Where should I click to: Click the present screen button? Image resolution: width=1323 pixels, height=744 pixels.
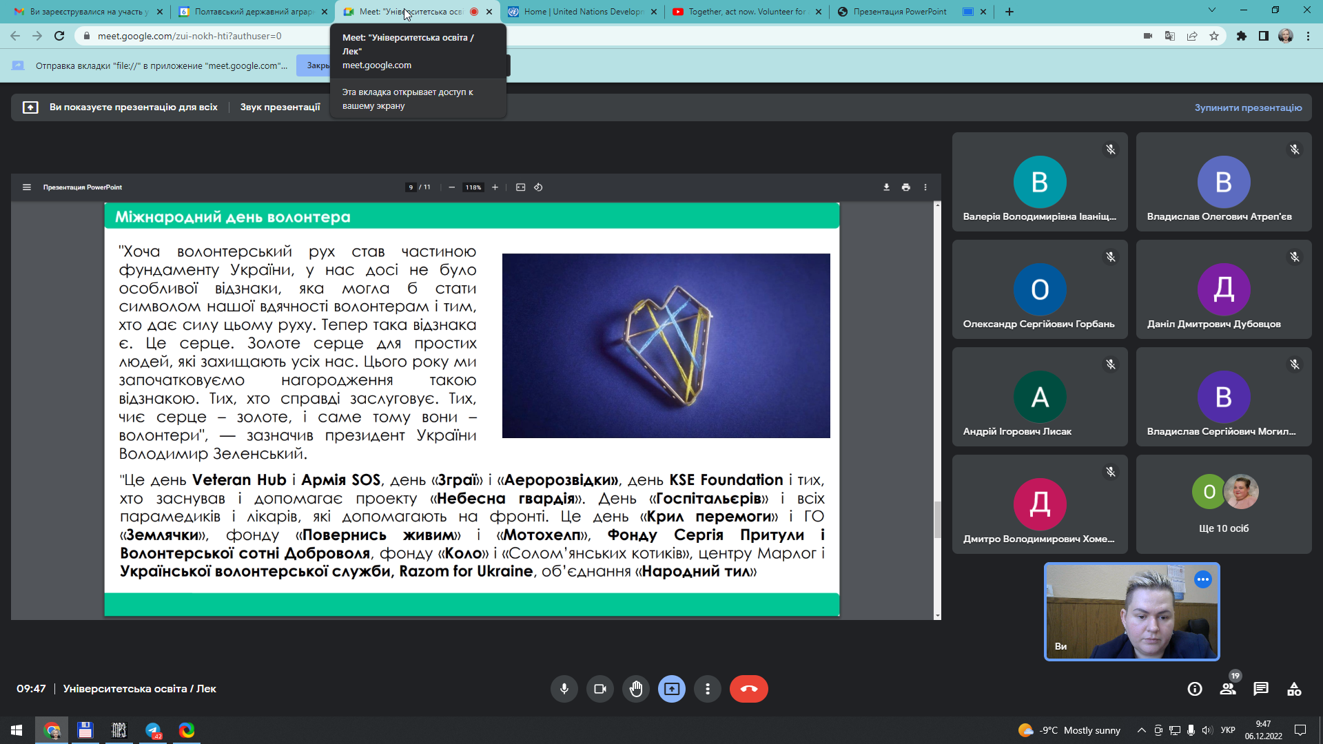pos(671,689)
